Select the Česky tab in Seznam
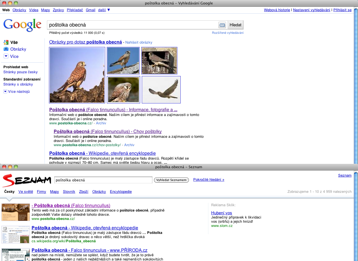Image resolution: width=358 pixels, height=261 pixels. coord(10,191)
